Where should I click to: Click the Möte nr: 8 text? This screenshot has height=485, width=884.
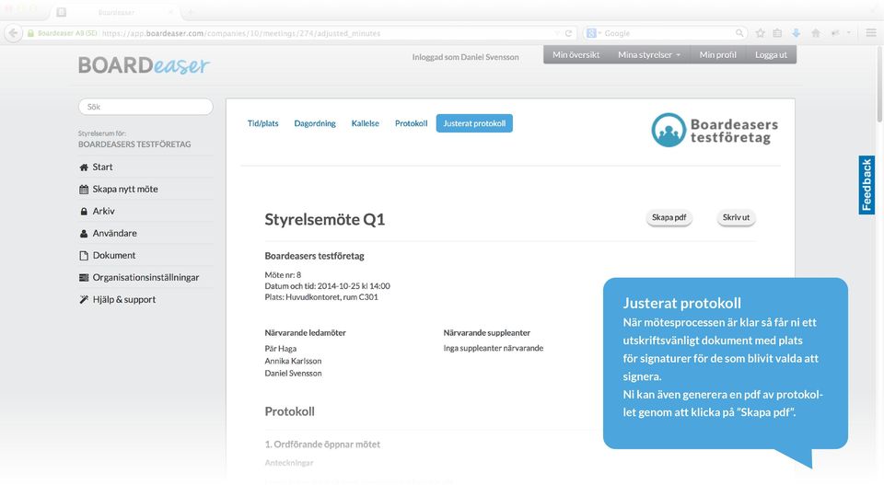click(x=283, y=275)
